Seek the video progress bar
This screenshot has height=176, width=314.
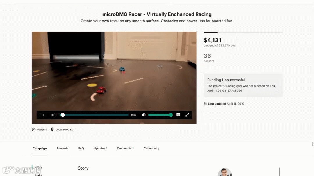coord(94,115)
